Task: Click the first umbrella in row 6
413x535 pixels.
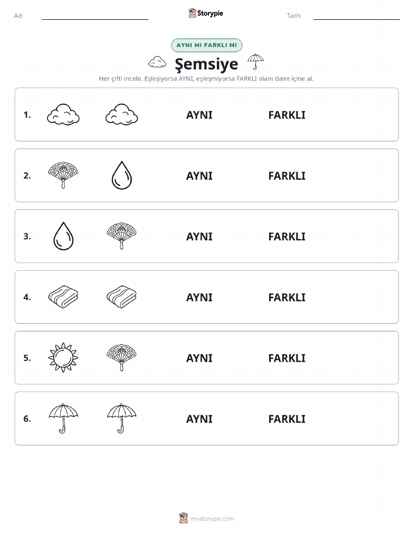Action: 63,419
